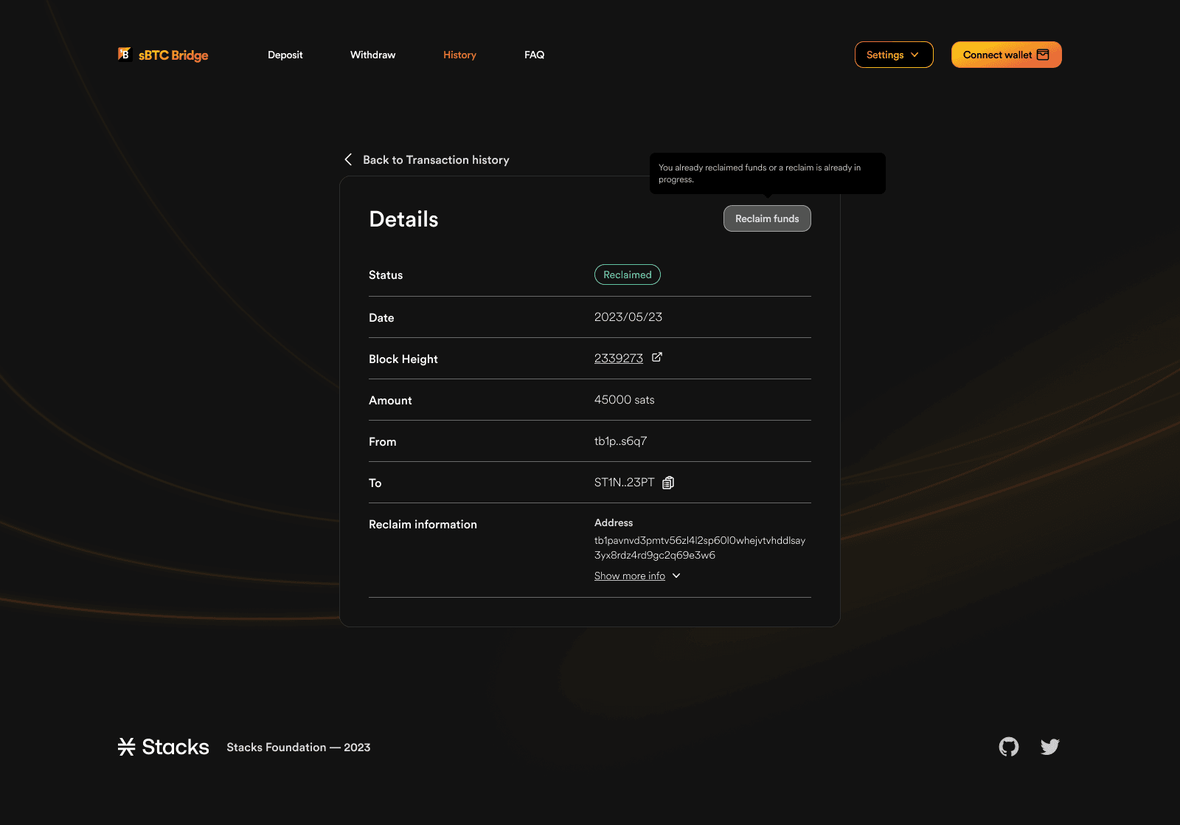Click the Connect wallet button
This screenshot has height=825, width=1180.
click(1006, 54)
